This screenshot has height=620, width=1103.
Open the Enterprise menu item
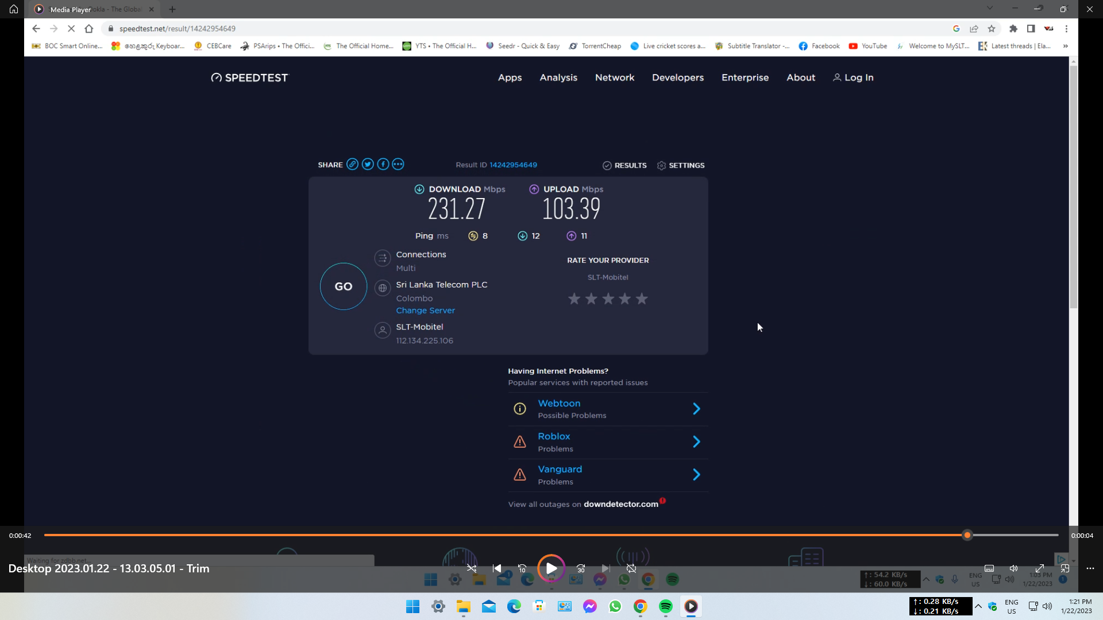point(745,77)
